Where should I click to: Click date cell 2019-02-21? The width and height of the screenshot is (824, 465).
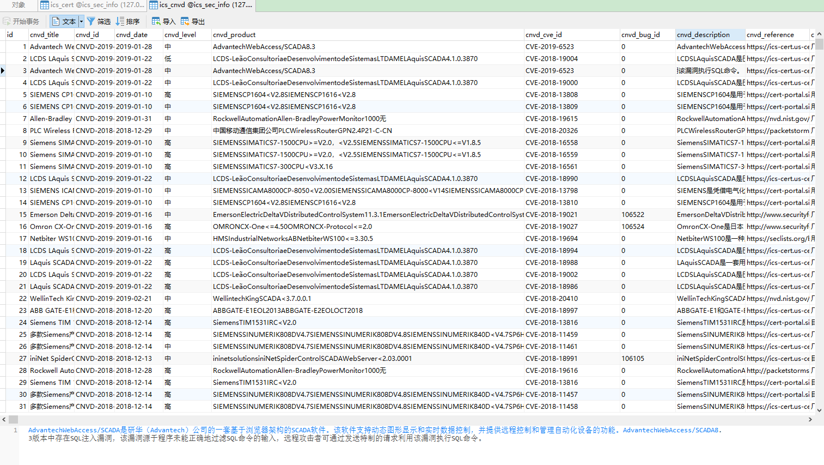(139, 298)
